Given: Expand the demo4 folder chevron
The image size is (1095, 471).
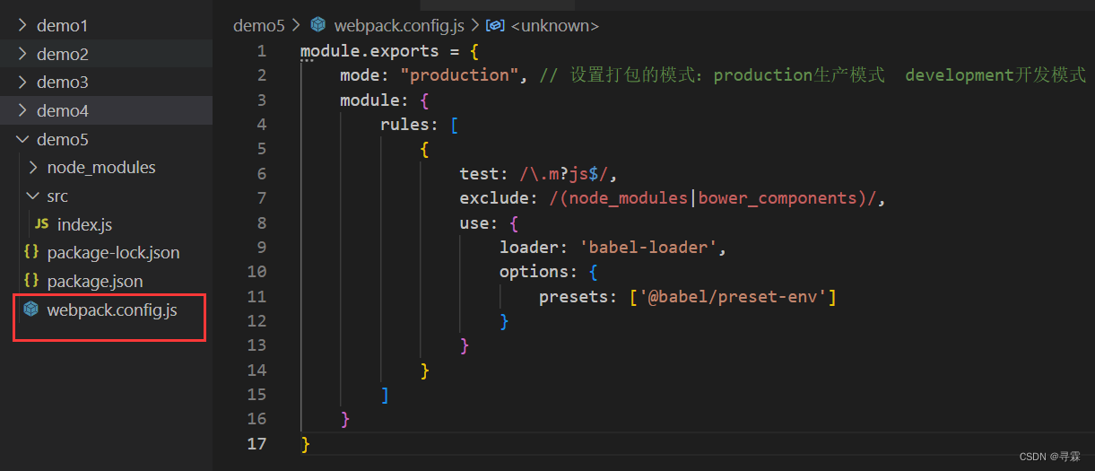Looking at the screenshot, I should tap(22, 111).
